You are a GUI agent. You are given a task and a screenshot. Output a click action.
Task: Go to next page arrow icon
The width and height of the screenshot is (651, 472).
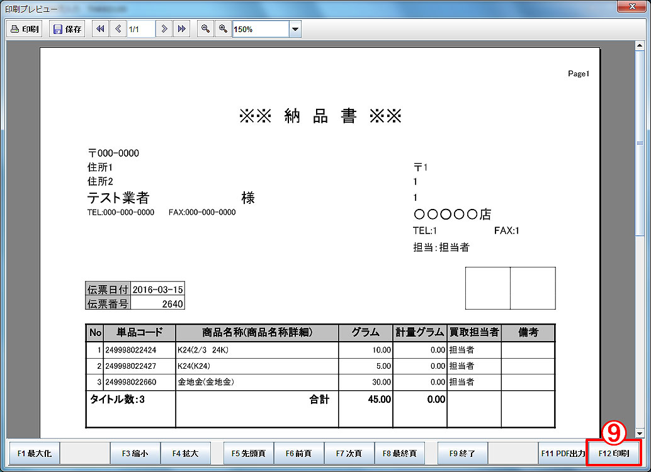pyautogui.click(x=164, y=29)
